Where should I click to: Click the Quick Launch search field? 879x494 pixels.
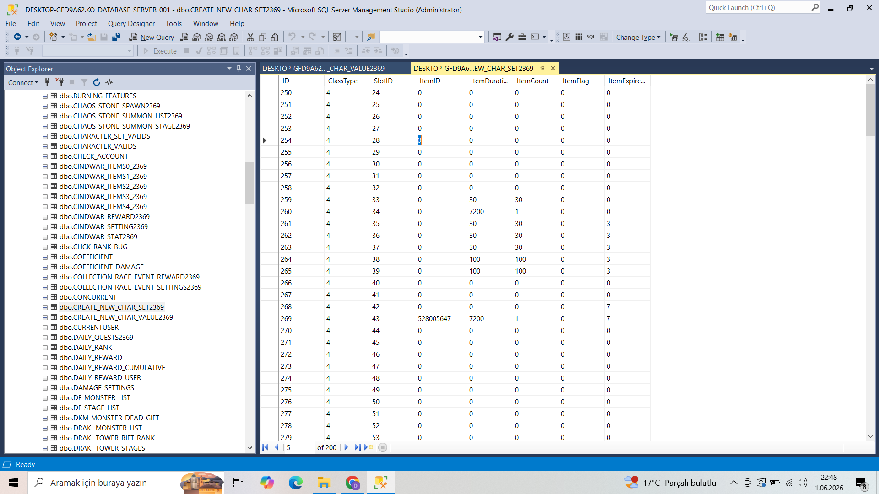pos(758,8)
